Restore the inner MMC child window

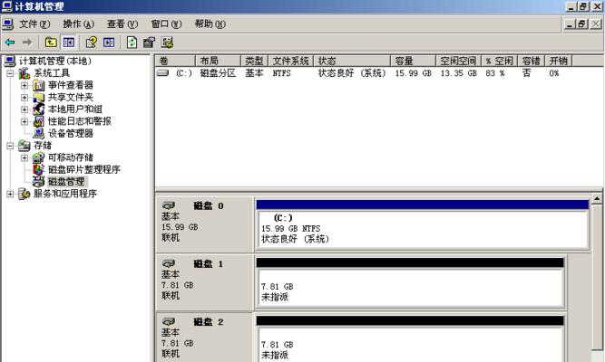pos(581,24)
